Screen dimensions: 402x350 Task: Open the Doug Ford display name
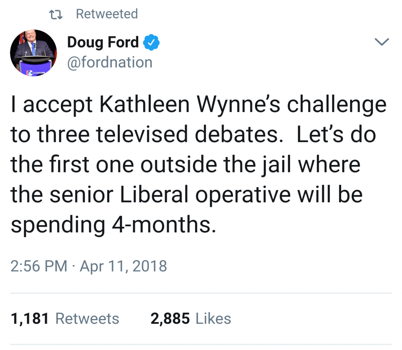[103, 42]
